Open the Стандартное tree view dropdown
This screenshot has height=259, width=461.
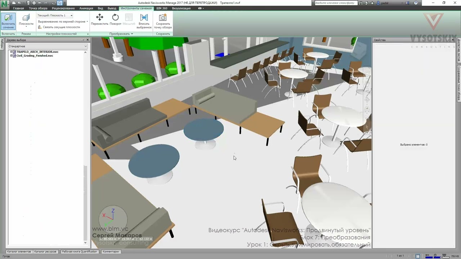click(48, 46)
